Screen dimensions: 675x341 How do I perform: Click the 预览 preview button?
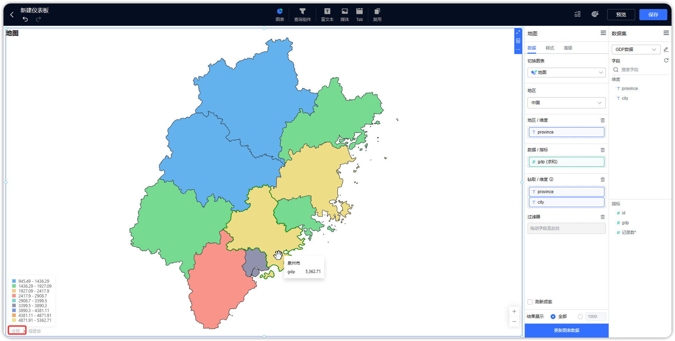pos(621,15)
